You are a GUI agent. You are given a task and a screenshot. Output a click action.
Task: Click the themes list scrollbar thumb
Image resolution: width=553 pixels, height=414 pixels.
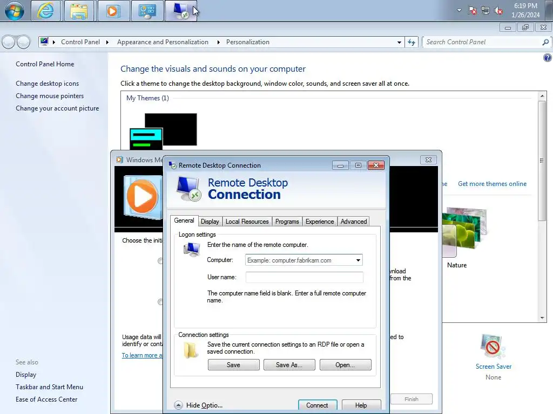click(542, 161)
